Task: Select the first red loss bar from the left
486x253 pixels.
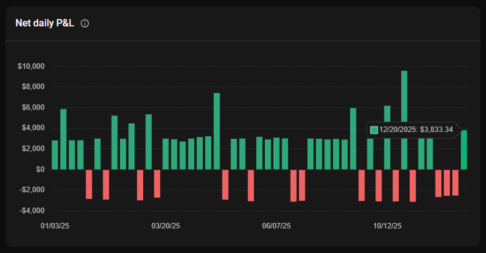Action: (89, 184)
